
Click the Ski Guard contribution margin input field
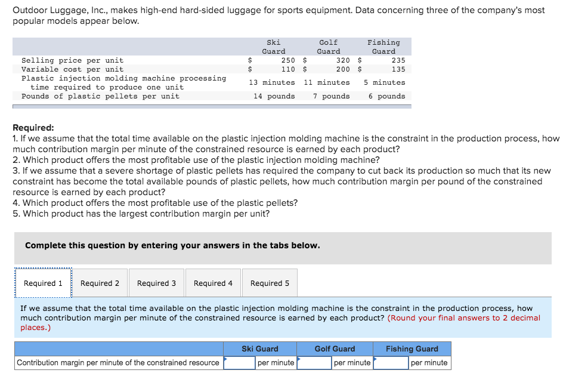click(239, 362)
